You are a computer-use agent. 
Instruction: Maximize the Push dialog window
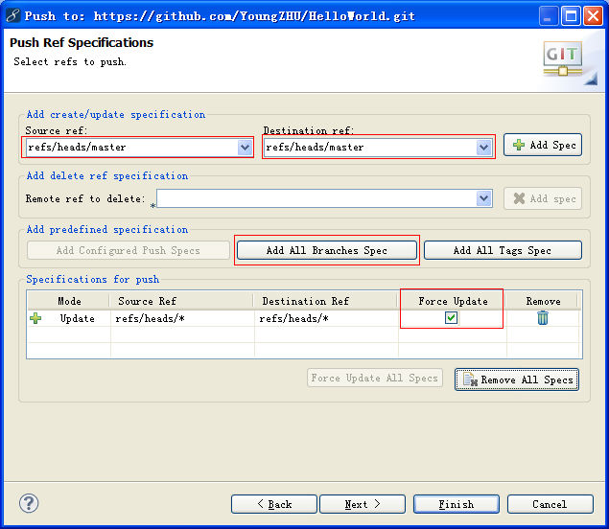click(571, 16)
